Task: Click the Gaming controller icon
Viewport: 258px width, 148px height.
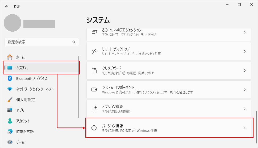Action: [x=10, y=142]
